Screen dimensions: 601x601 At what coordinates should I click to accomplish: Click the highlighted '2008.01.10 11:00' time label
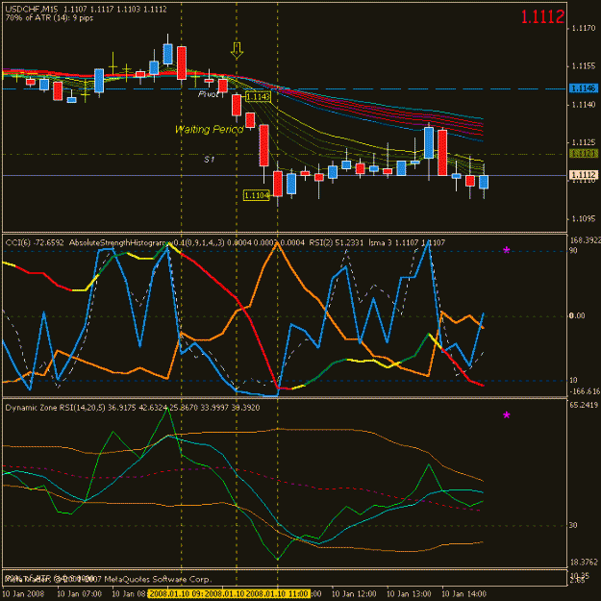click(278, 594)
